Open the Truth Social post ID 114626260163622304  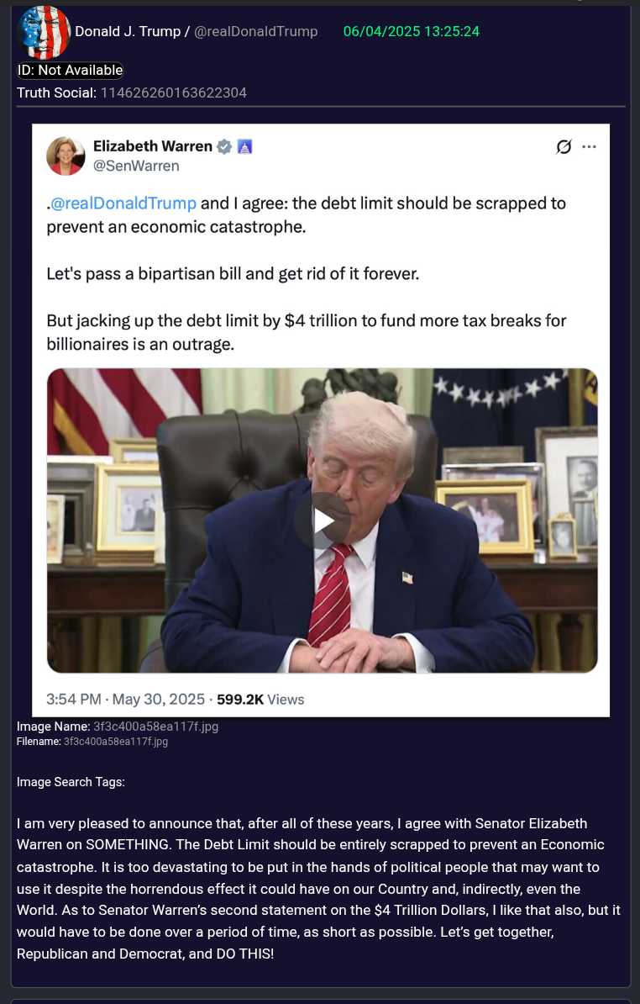click(174, 92)
